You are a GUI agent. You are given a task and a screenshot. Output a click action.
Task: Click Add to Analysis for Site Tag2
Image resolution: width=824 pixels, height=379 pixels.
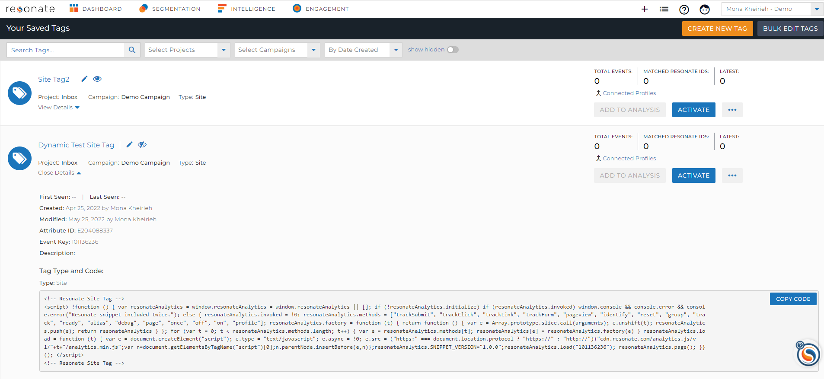pyautogui.click(x=629, y=110)
